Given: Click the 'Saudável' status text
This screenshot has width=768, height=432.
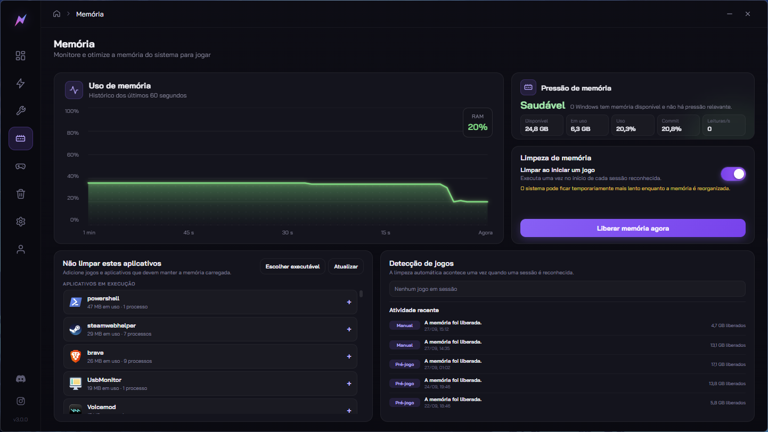Looking at the screenshot, I should pyautogui.click(x=543, y=105).
